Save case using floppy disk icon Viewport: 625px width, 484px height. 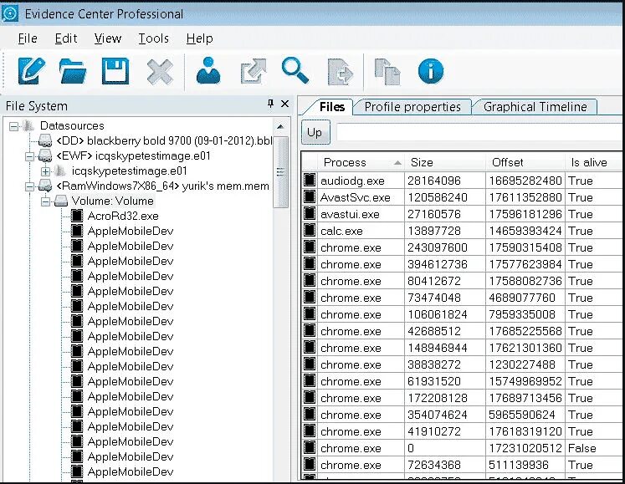click(x=115, y=71)
